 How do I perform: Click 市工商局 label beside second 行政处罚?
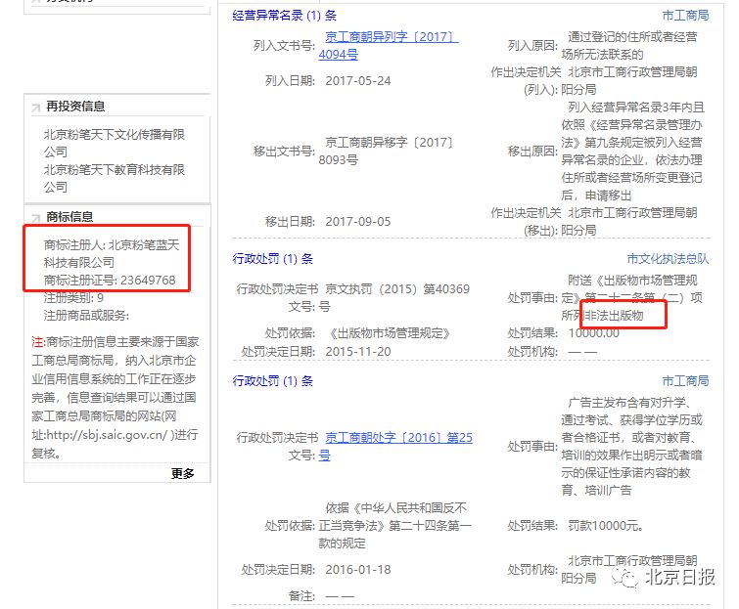pyautogui.click(x=685, y=380)
